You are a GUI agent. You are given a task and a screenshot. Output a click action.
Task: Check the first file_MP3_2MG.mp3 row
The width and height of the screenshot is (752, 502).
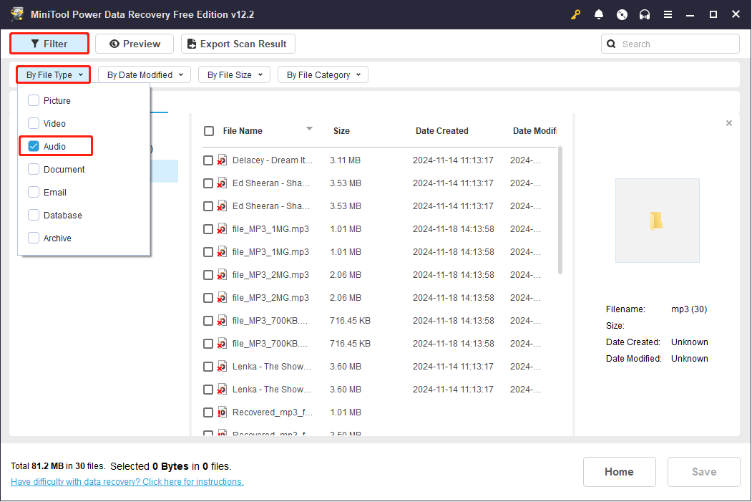click(207, 275)
